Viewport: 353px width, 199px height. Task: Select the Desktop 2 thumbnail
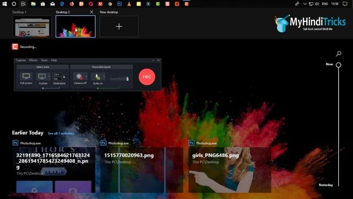click(x=76, y=27)
